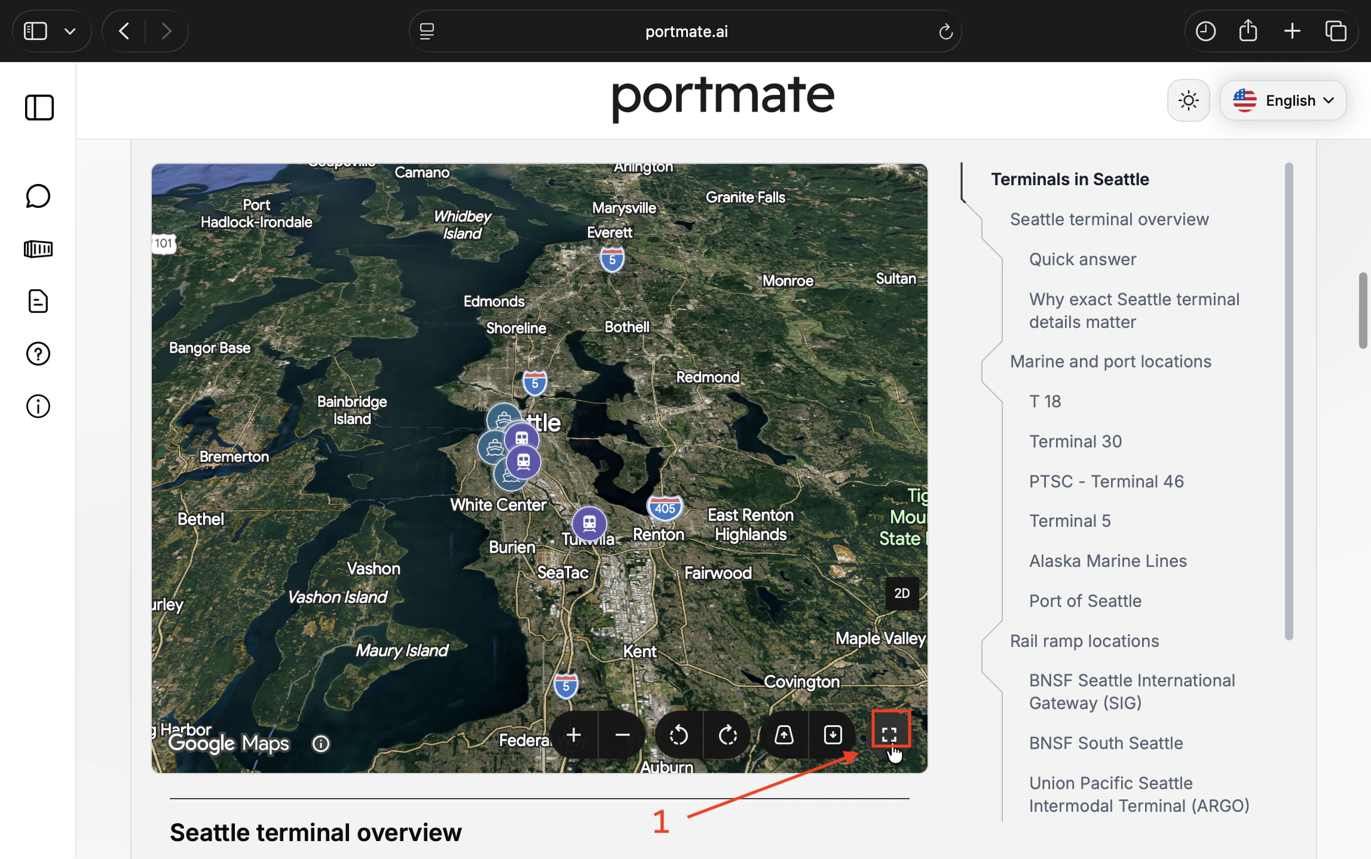Open the help question mark icon
The width and height of the screenshot is (1371, 859).
click(38, 354)
